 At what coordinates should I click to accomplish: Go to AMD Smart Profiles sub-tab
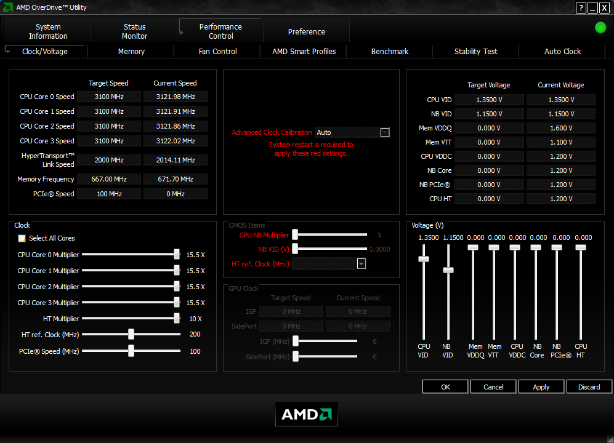click(304, 51)
